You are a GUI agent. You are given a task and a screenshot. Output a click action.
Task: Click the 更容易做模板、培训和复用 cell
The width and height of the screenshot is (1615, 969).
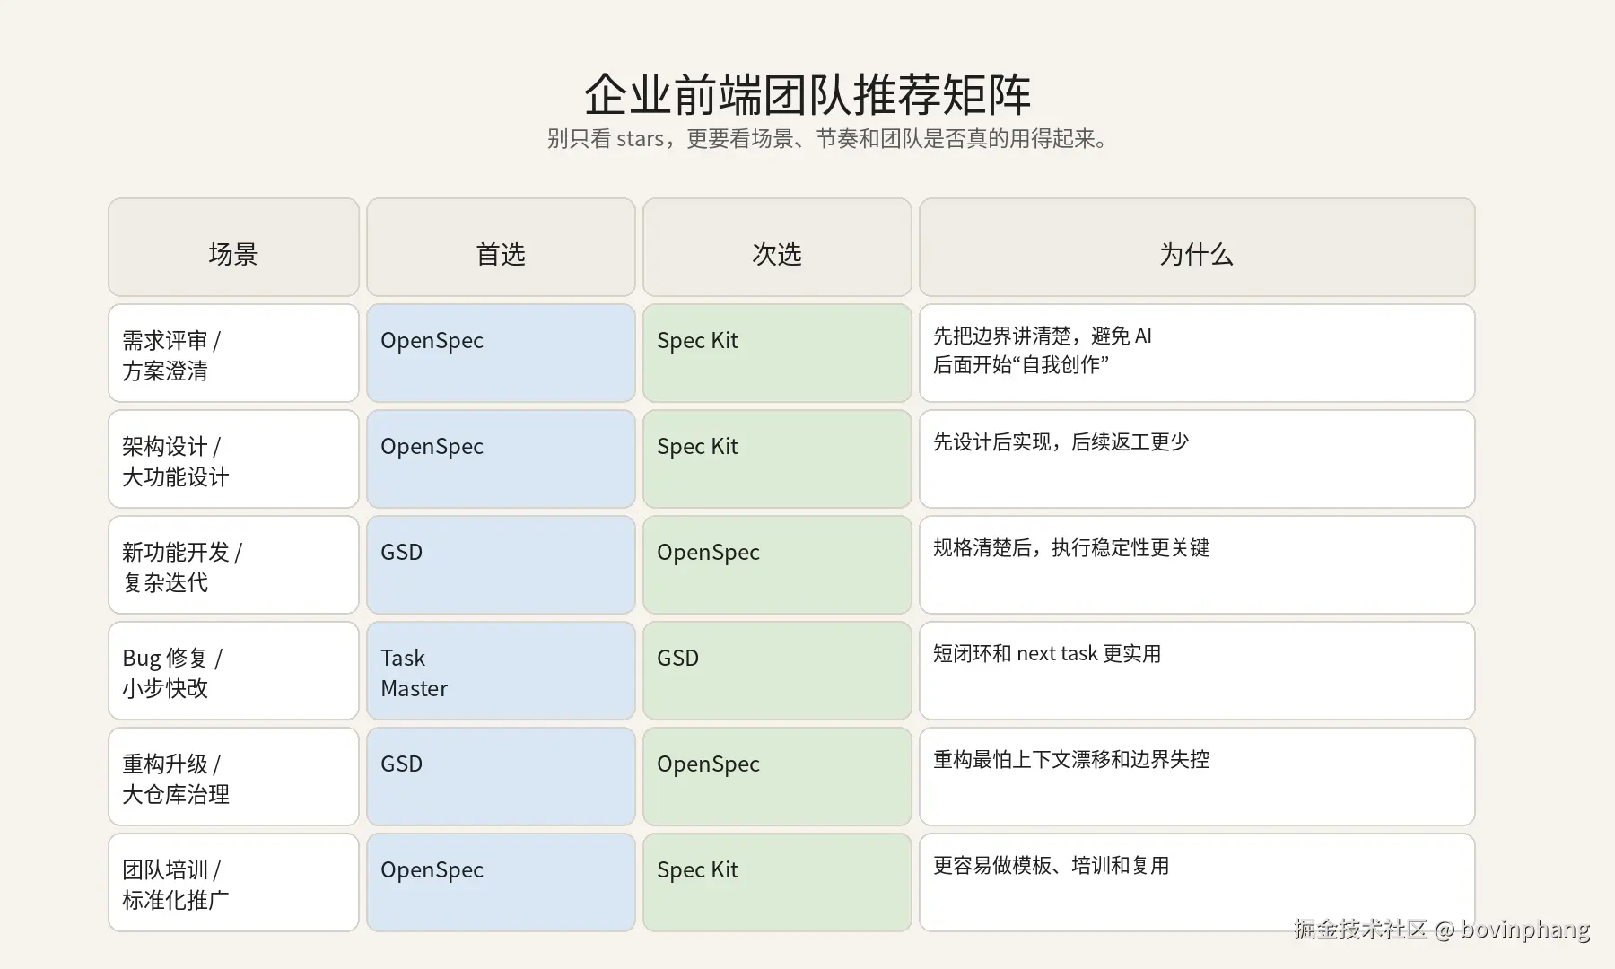[x=1197, y=883]
